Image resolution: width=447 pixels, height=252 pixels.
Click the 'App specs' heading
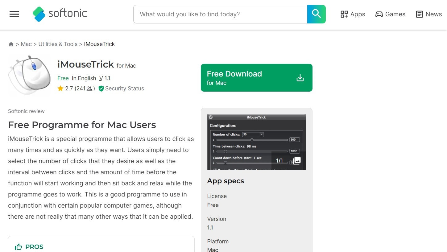pos(226,181)
